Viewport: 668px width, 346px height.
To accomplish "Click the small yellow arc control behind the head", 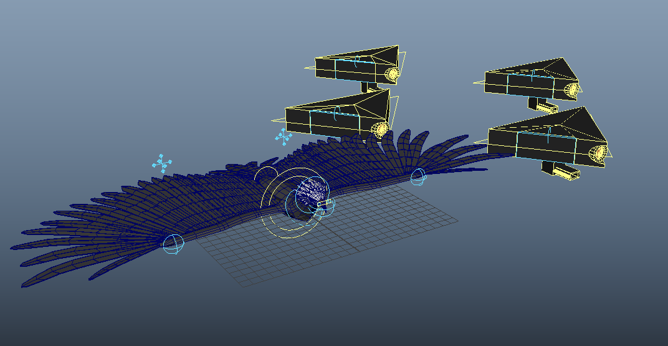I will 265,174.
